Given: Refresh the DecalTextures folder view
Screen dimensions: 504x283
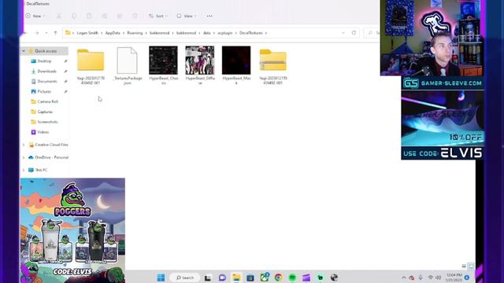Looking at the screenshot, I should (354, 33).
